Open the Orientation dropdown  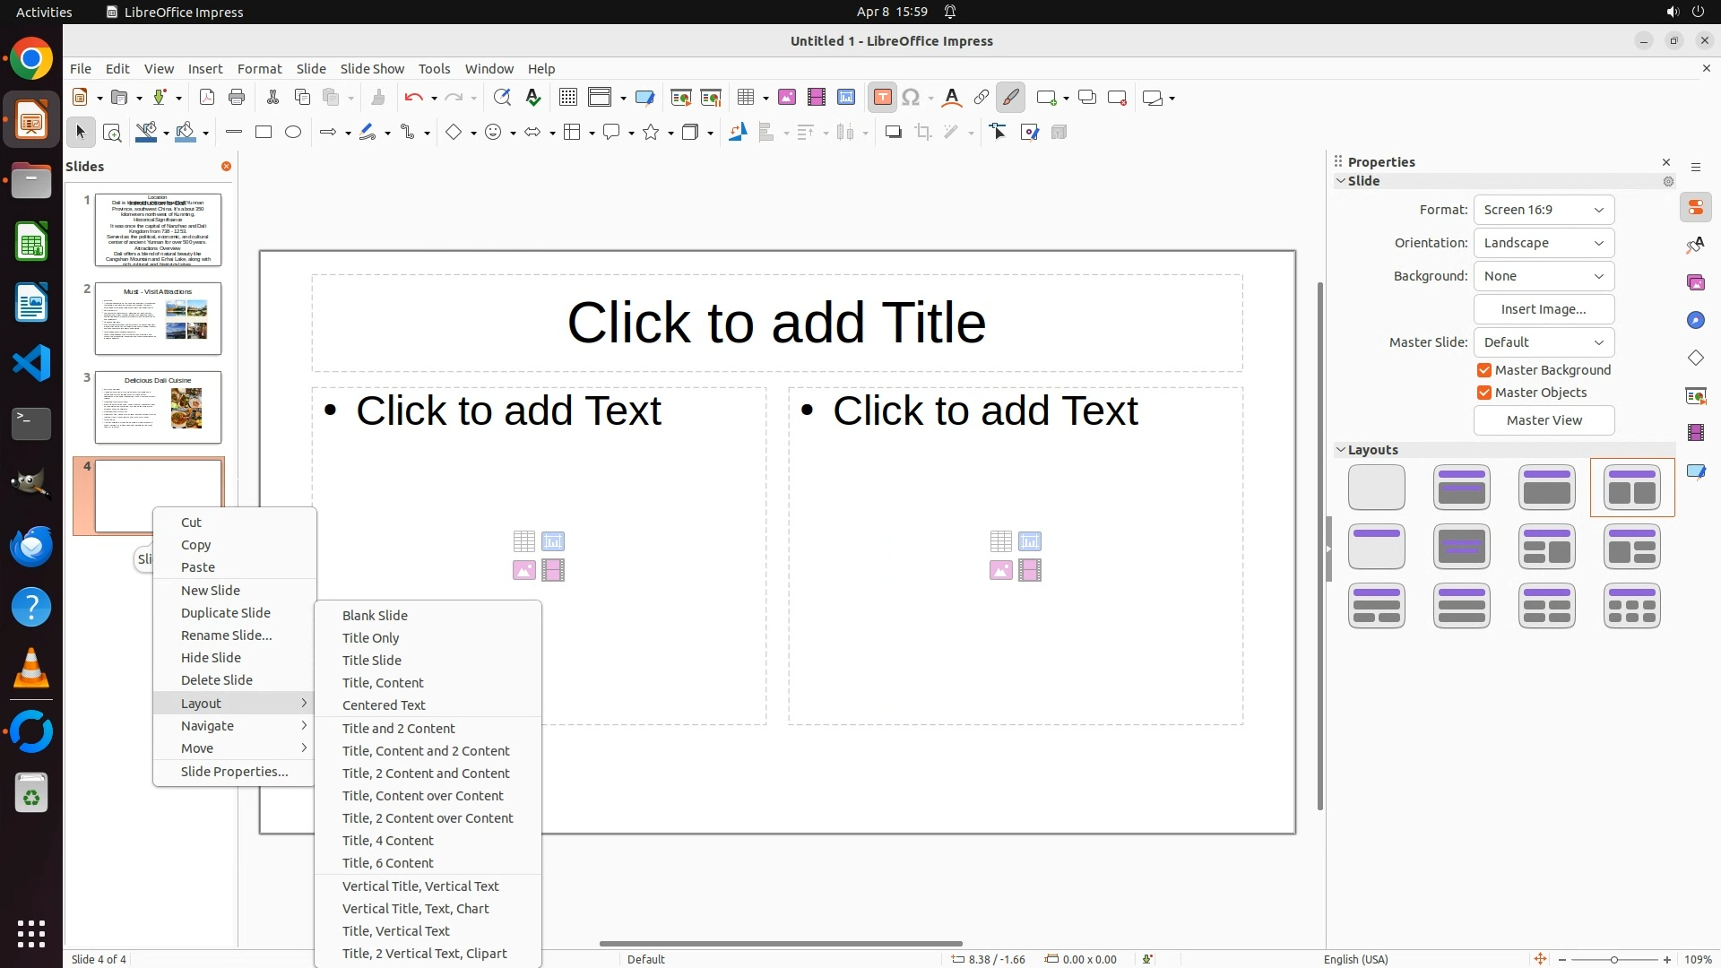coord(1544,243)
